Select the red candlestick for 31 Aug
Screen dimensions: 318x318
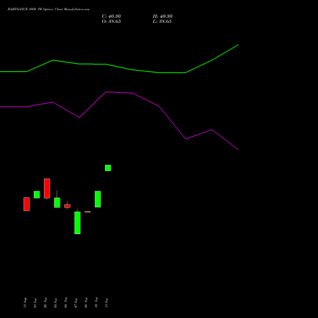pyautogui.click(x=27, y=204)
